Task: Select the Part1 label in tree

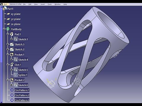Action: pyautogui.click(x=10, y=9)
